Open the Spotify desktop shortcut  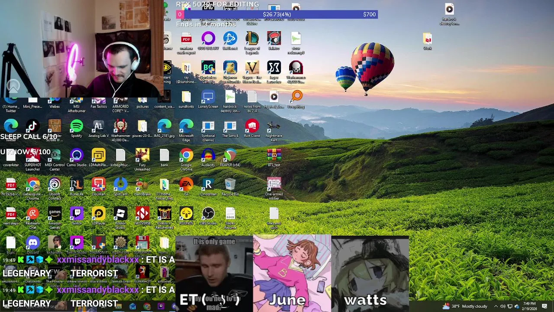coord(77,129)
